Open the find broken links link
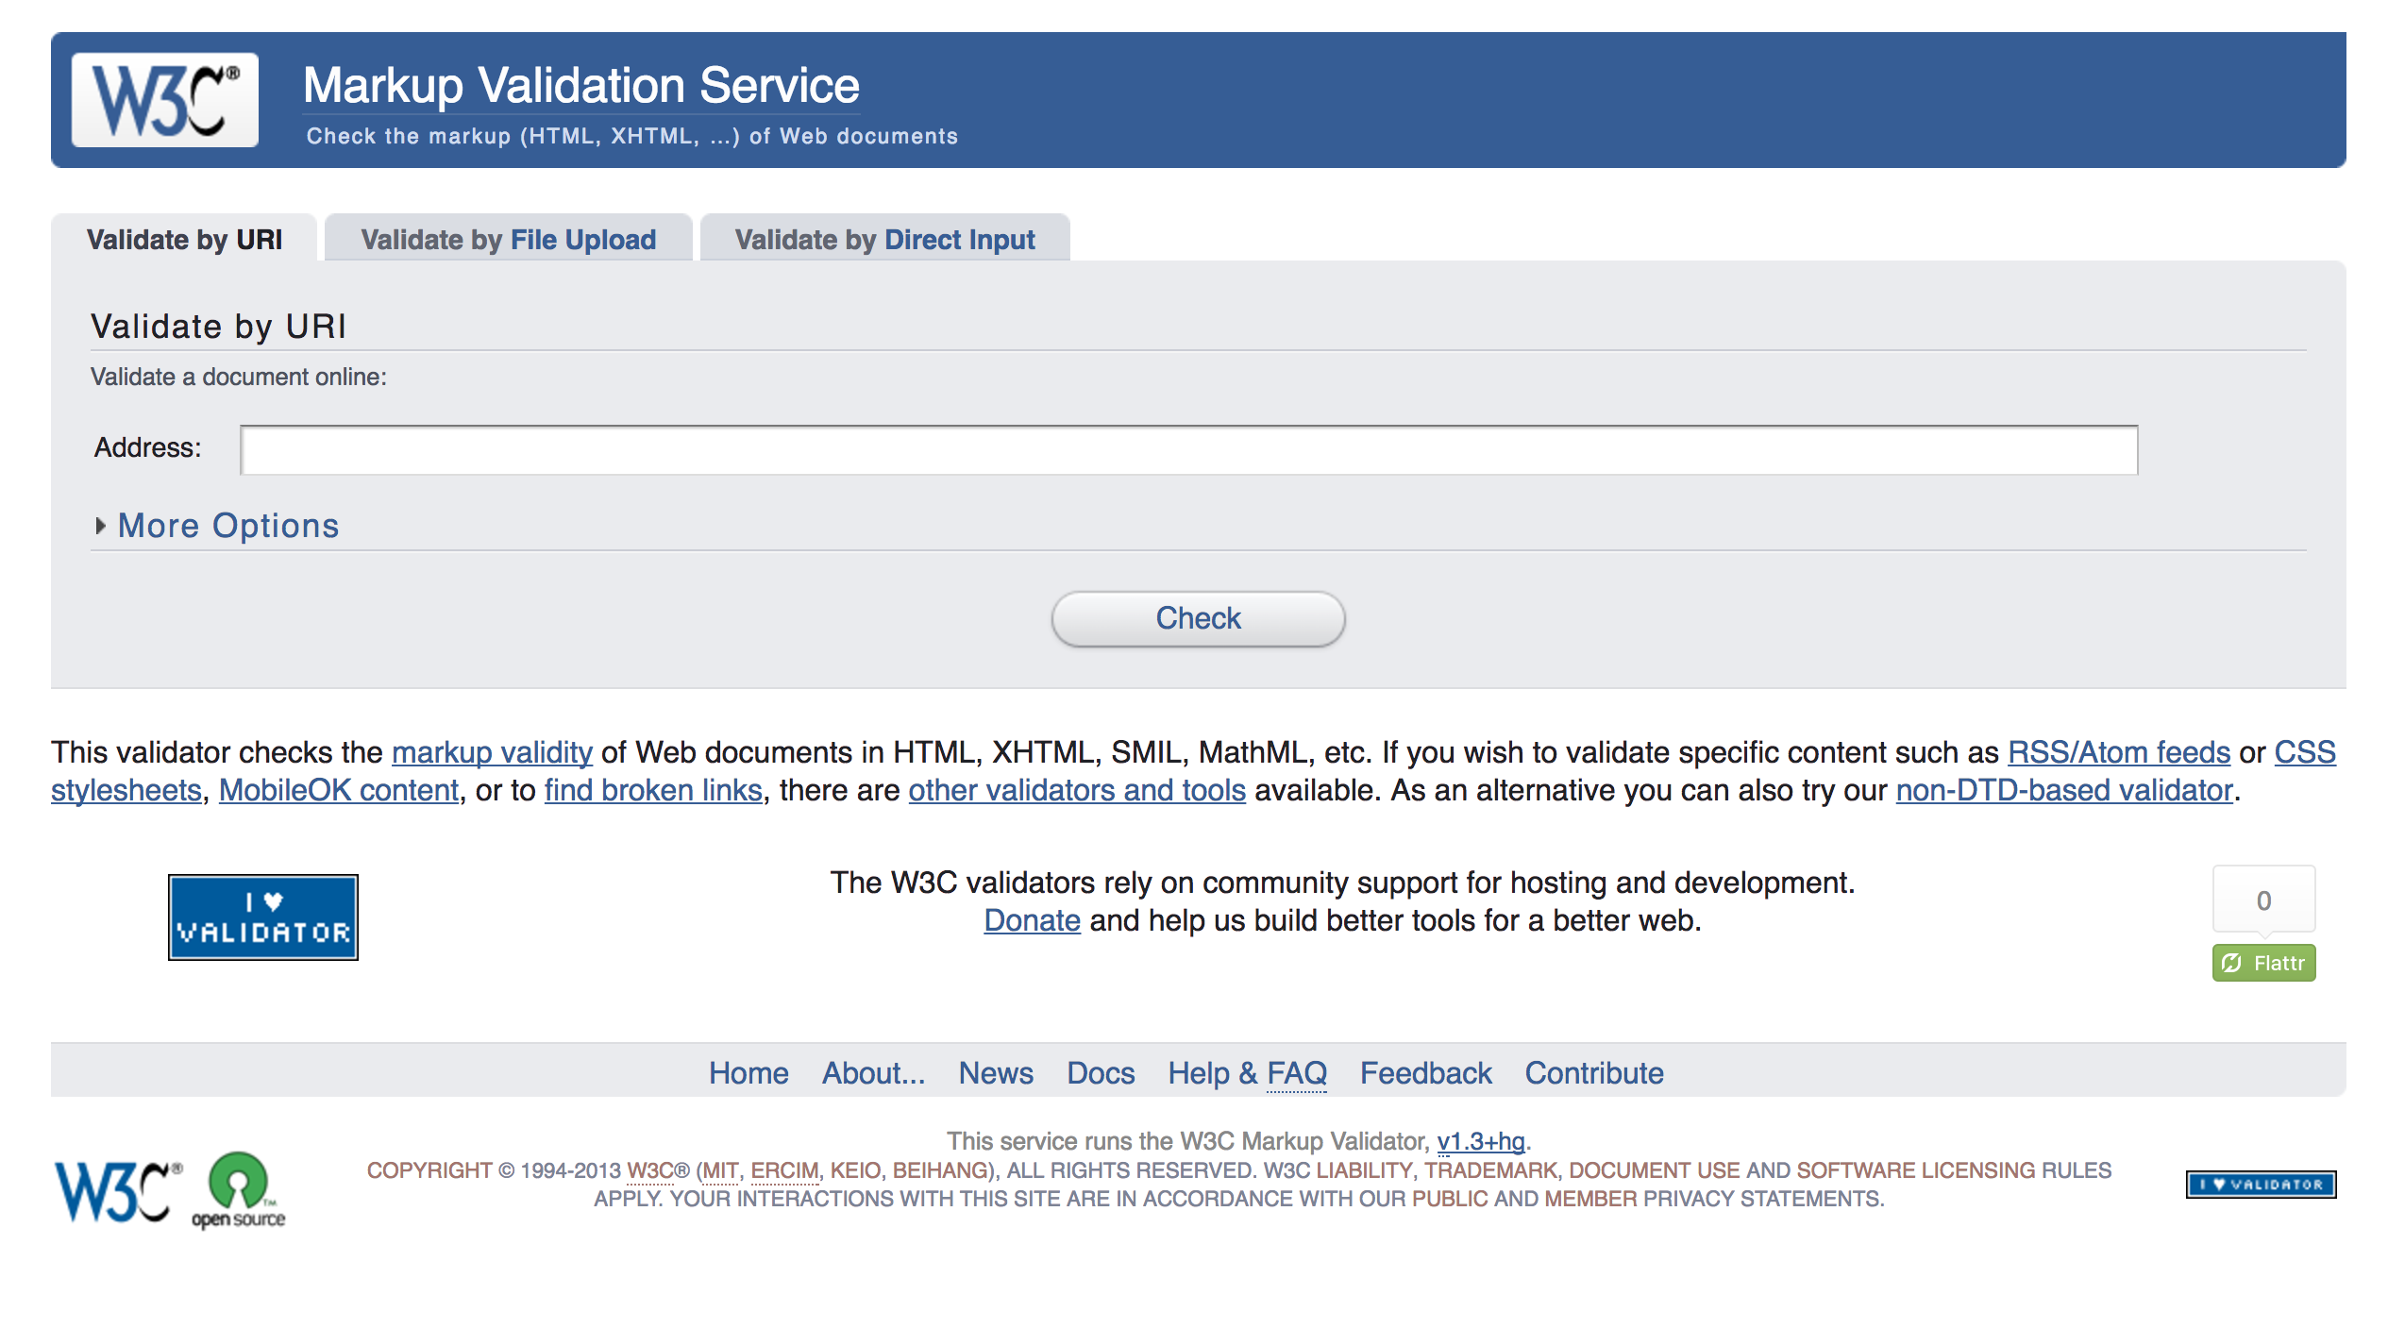This screenshot has width=2388, height=1329. pos(653,790)
